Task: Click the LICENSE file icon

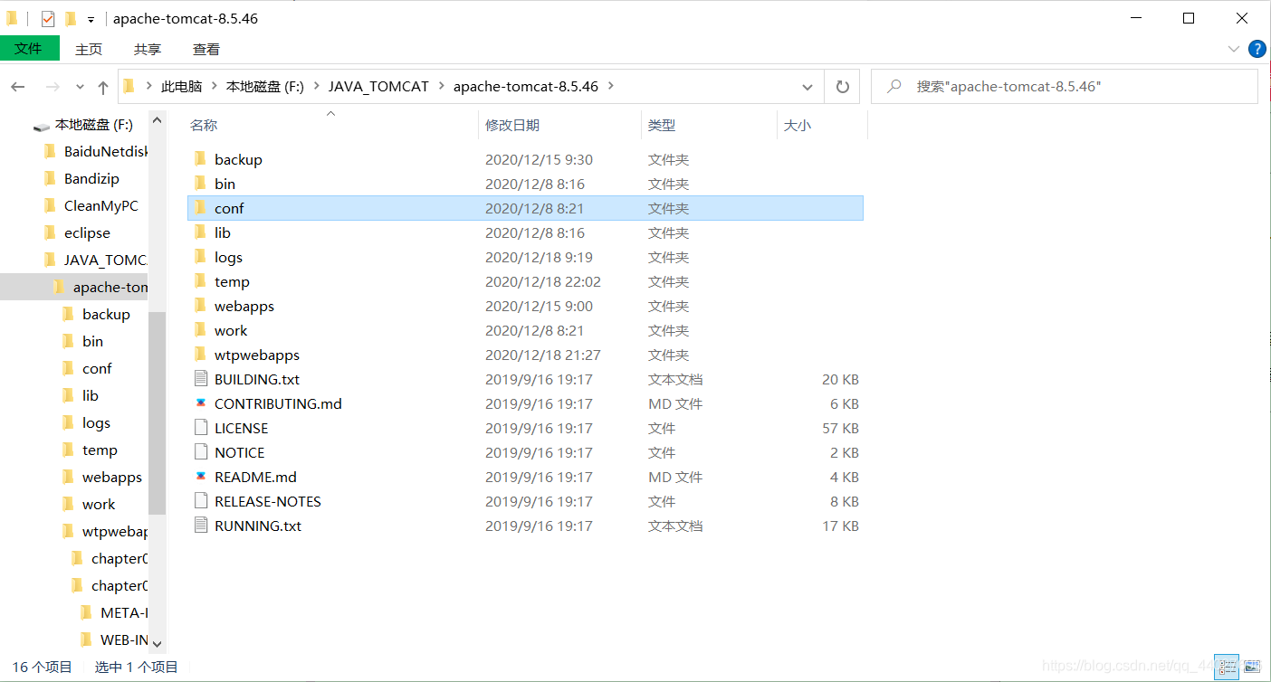Action: click(201, 428)
